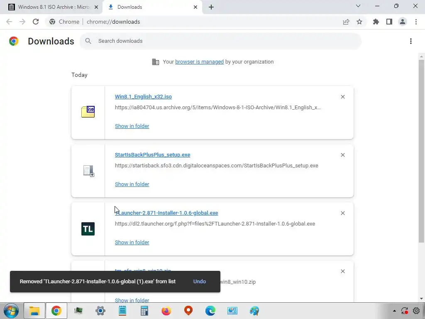Show TLauncher installer in folder
Screen dimensions: 425x319
coord(132,243)
